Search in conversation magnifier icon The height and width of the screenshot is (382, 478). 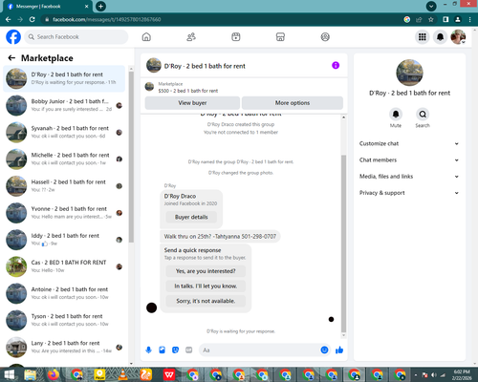point(423,114)
